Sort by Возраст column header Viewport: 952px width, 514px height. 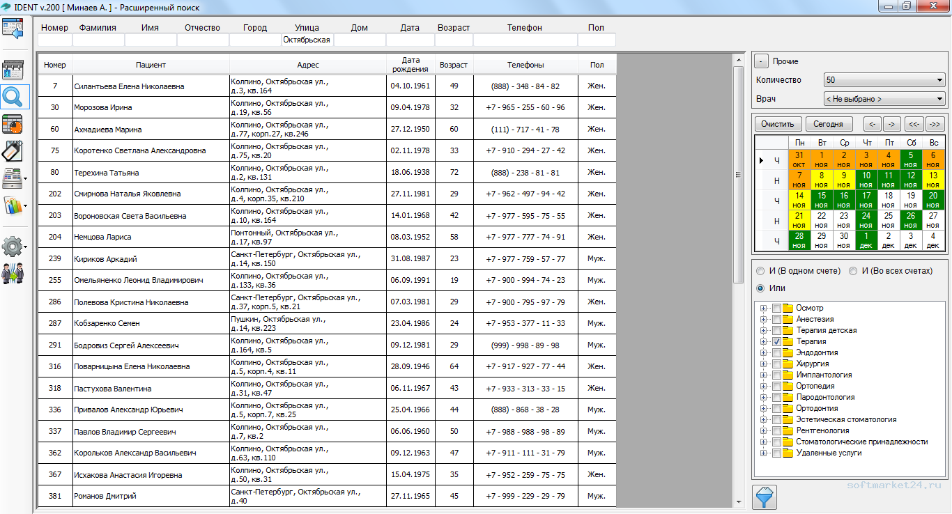coord(454,65)
